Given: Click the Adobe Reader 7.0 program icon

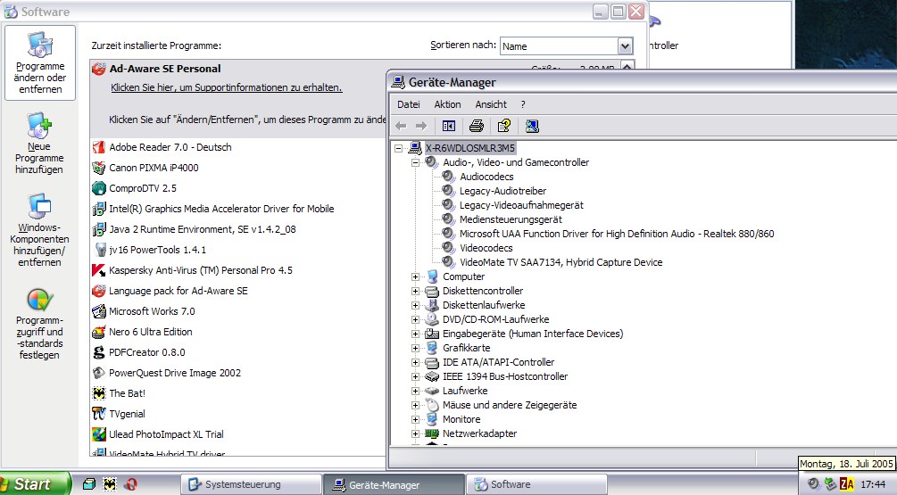Looking at the screenshot, I should click(99, 147).
